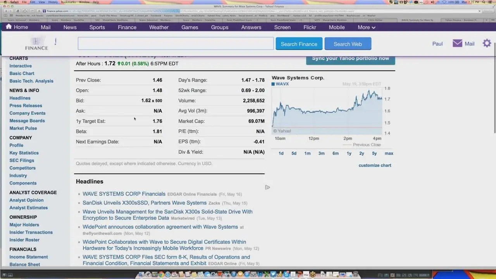Open Industry in the sidebar
This screenshot has width=496, height=279.
click(x=18, y=176)
